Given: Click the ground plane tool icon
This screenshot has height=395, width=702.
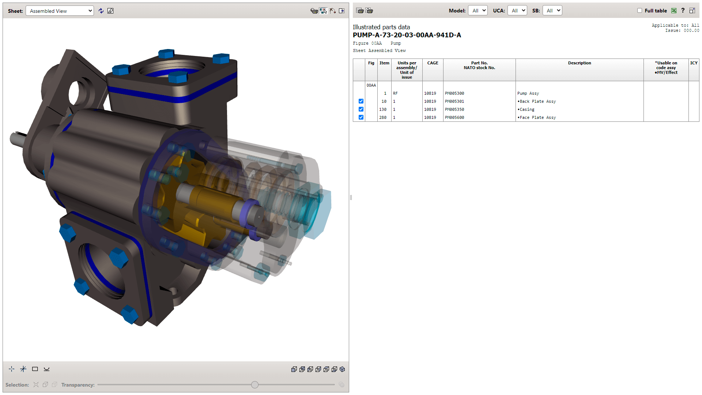Looking at the screenshot, I should [x=47, y=369].
